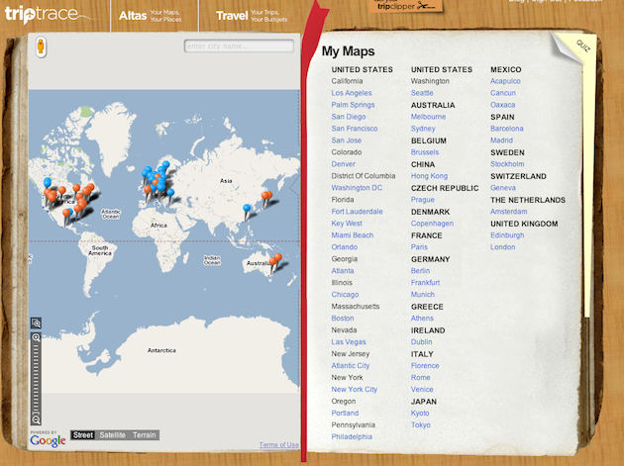Click the map area-zoom box icon
The width and height of the screenshot is (624, 466).
[x=37, y=323]
